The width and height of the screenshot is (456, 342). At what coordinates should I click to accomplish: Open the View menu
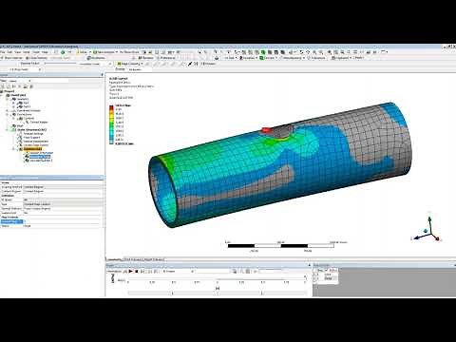coord(18,52)
